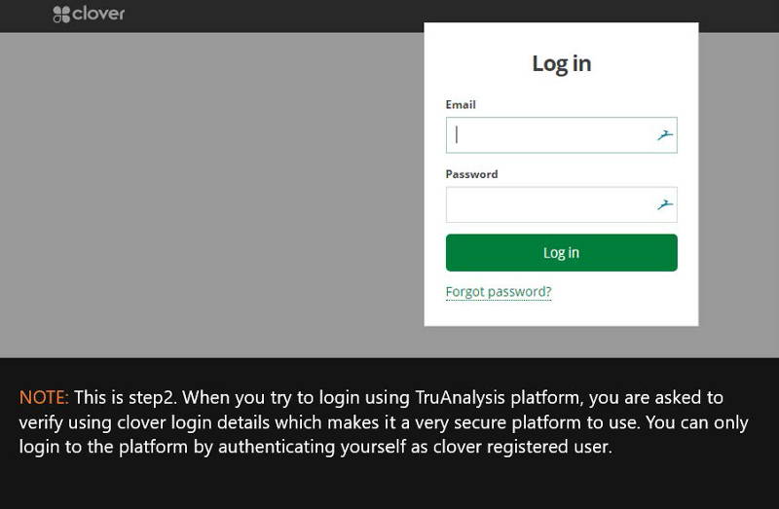The height and width of the screenshot is (509, 779).
Task: Click the Clover four-leaf logo icon
Action: [61, 15]
